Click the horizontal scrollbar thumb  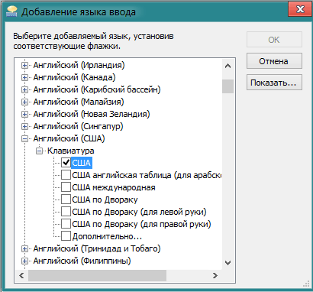97,275
